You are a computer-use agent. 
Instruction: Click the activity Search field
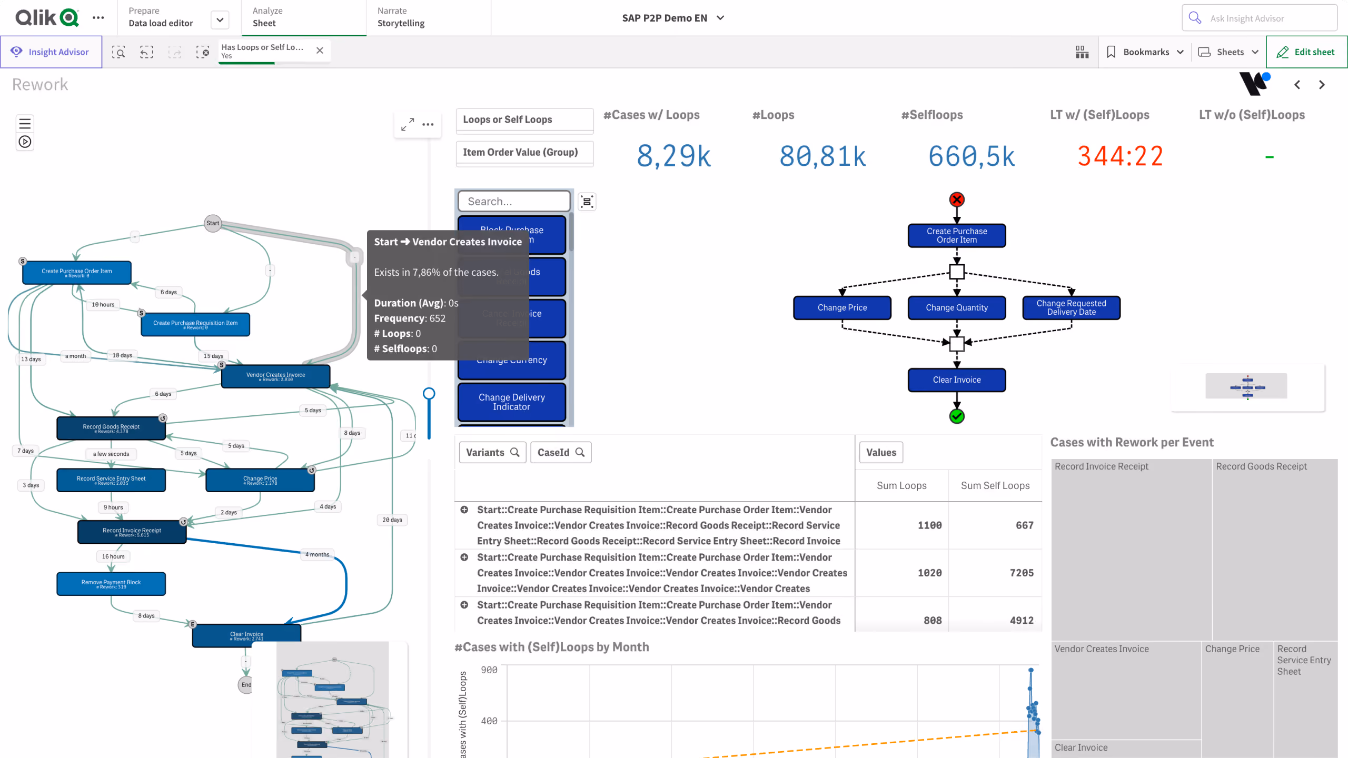[514, 201]
